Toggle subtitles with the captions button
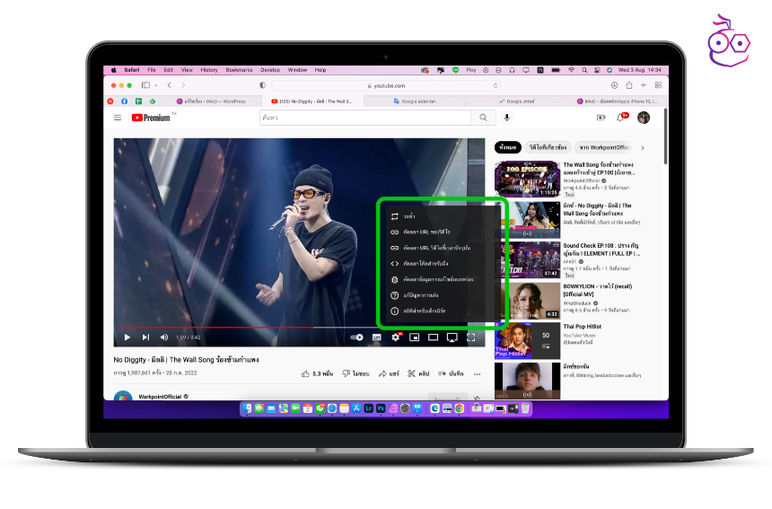This screenshot has height=509, width=772. coord(376,338)
